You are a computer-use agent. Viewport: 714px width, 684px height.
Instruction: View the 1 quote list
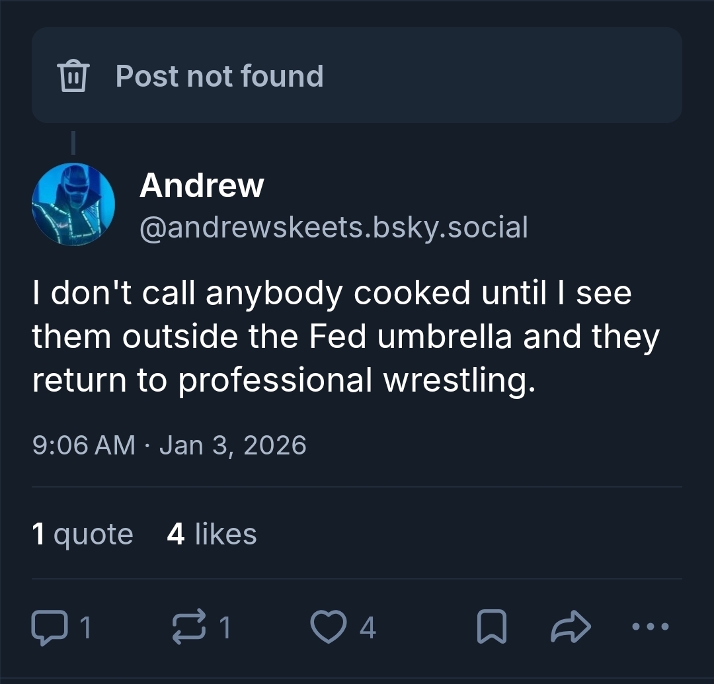pyautogui.click(x=83, y=534)
